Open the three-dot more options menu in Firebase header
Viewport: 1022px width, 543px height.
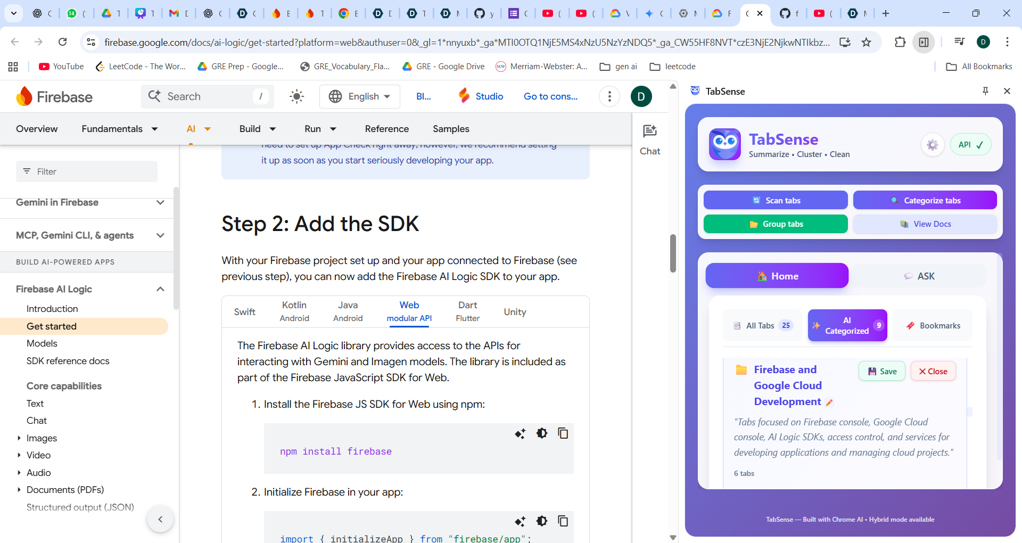(609, 96)
